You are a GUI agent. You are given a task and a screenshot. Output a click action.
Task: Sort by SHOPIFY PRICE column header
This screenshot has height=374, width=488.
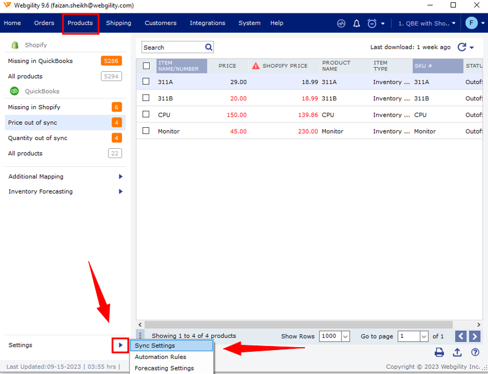pyautogui.click(x=285, y=66)
